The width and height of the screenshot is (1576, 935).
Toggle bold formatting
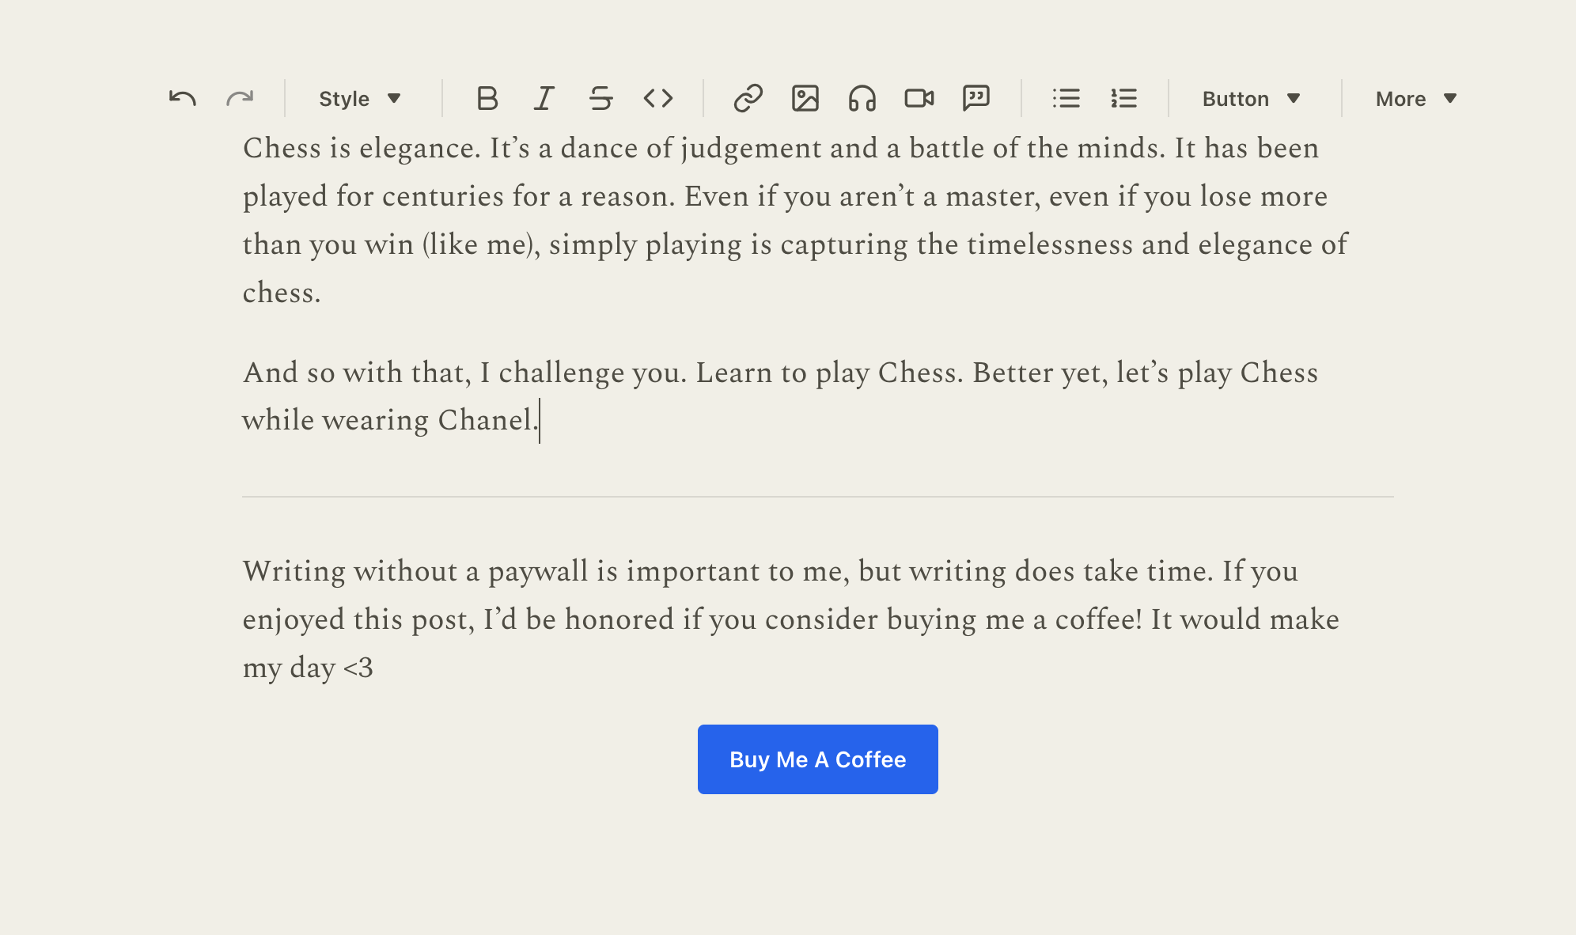[487, 99]
